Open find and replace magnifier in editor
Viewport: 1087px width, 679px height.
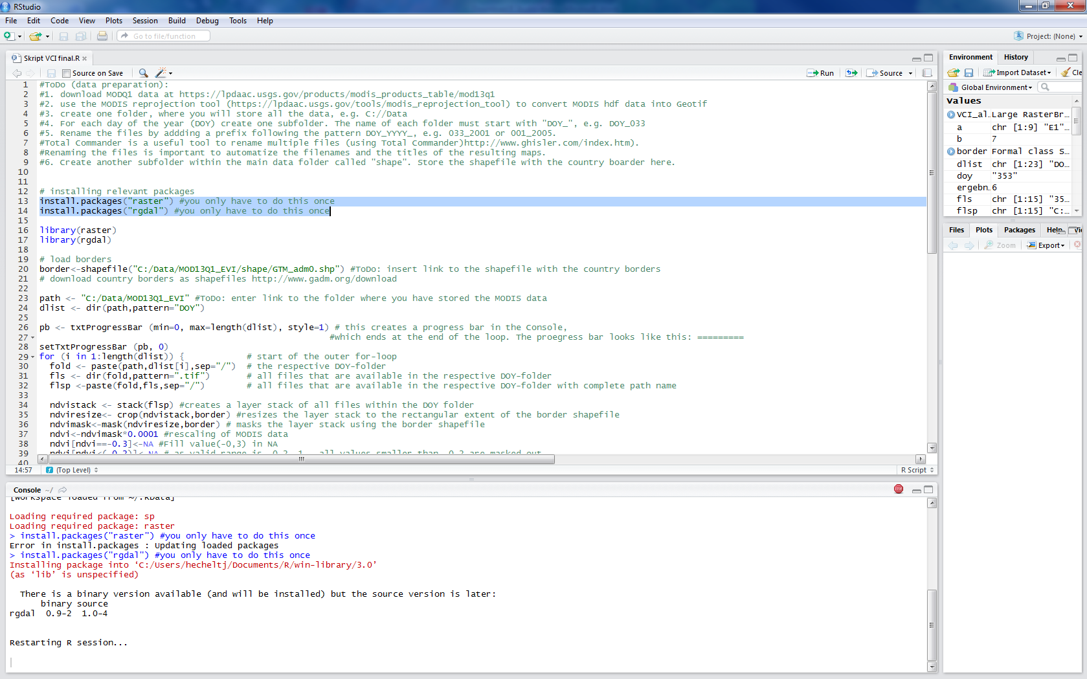pos(143,73)
